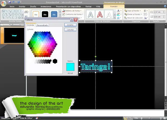
Task: Apply the black Abc shape style
Action: [45, 15]
